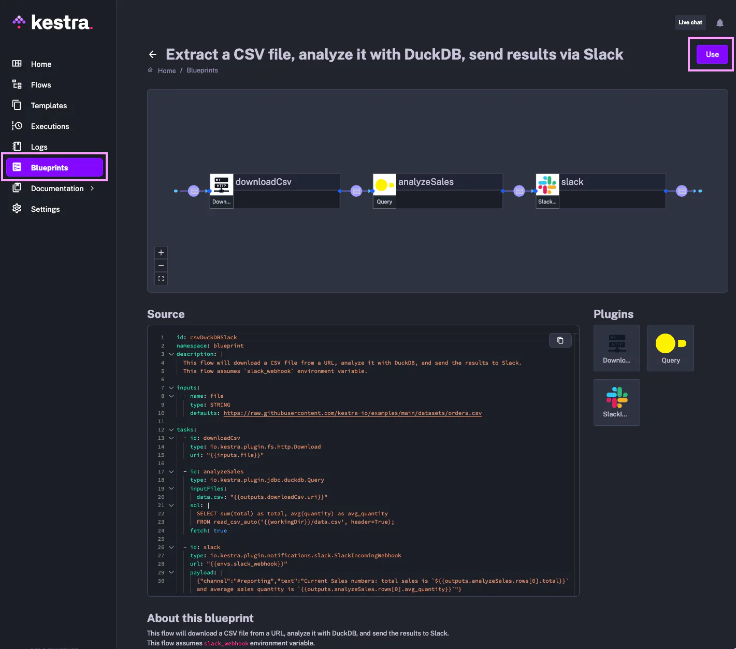
Task: Open the Slack plugin tile
Action: click(616, 402)
